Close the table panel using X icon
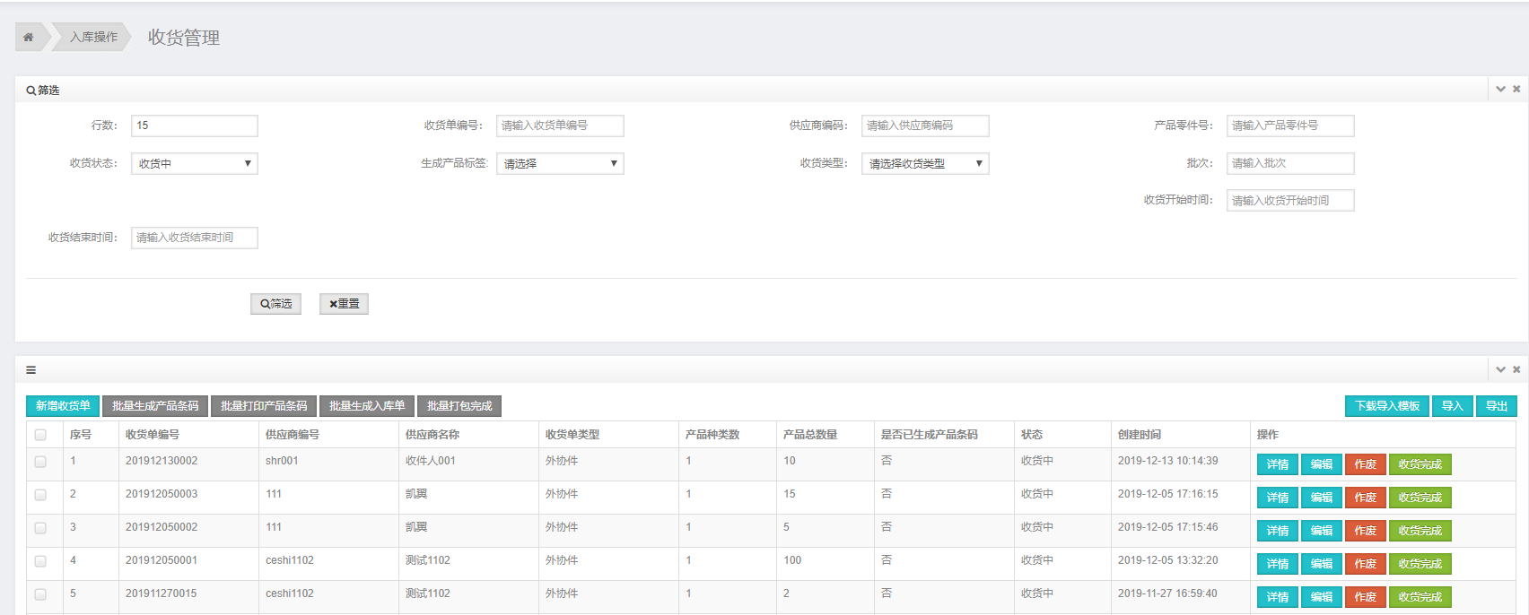The image size is (1529, 615). coord(1516,369)
